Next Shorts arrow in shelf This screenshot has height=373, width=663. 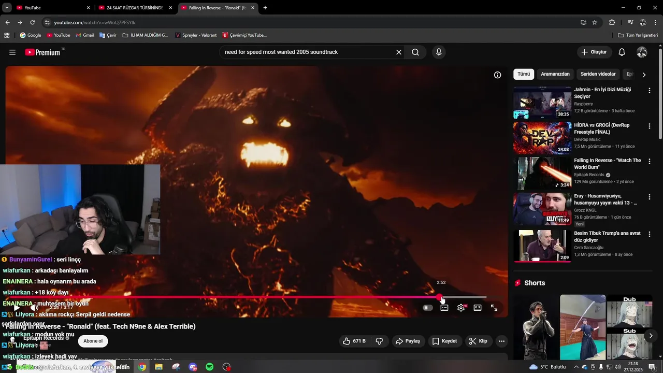tap(651, 336)
